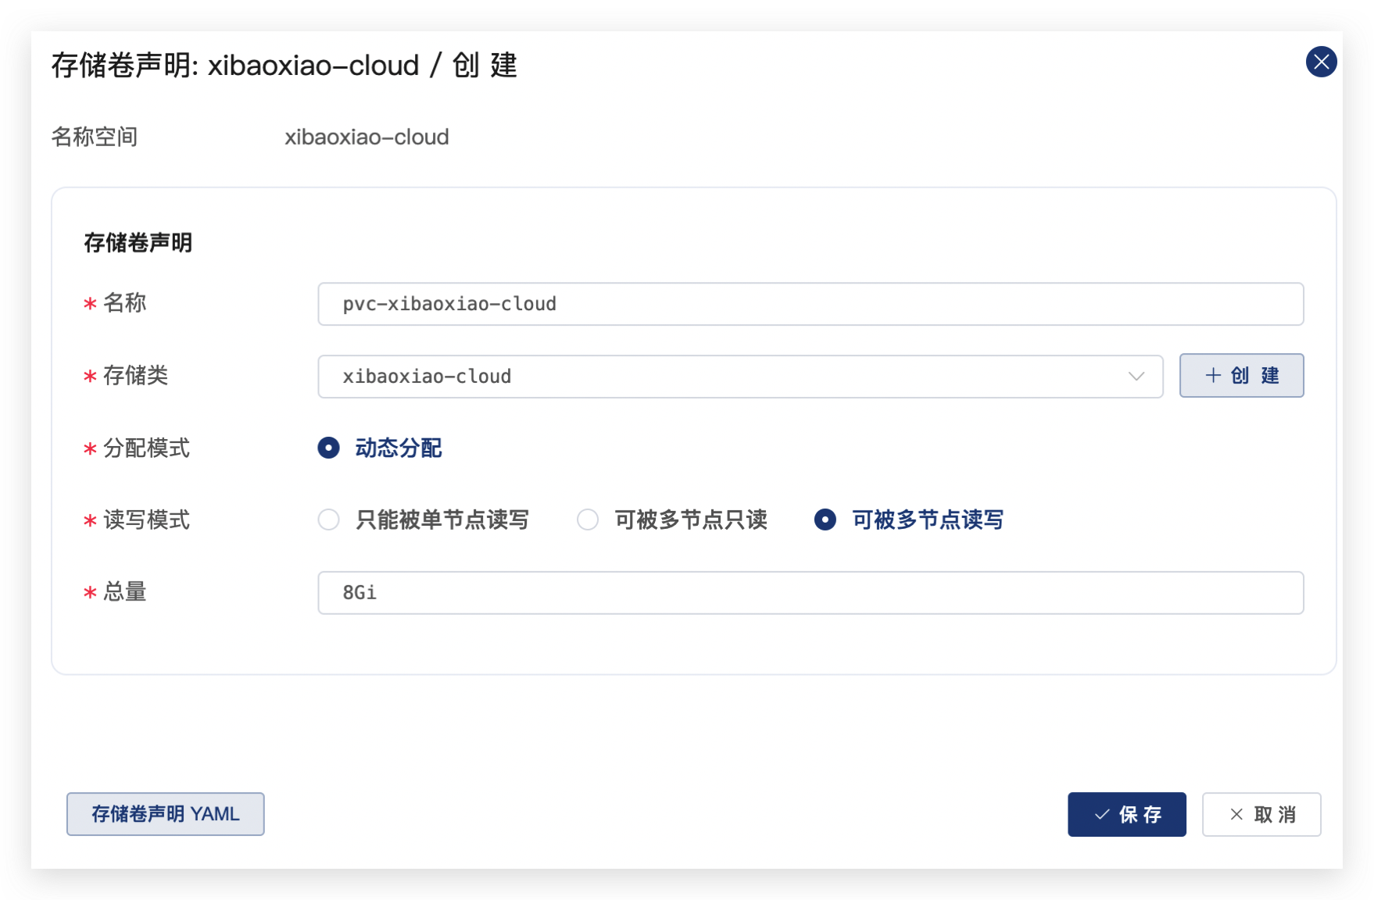This screenshot has height=900, width=1374.
Task: Save the storage volume claim
Action: point(1126,814)
